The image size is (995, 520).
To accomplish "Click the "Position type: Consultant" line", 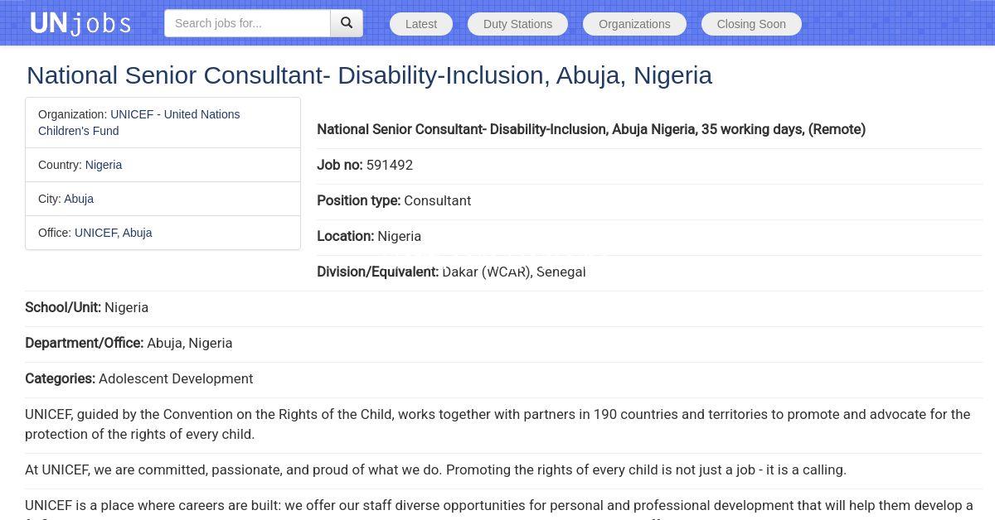I will point(394,200).
